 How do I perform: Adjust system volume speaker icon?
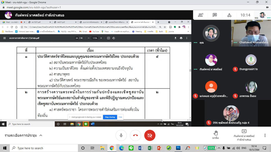[x=238, y=148]
